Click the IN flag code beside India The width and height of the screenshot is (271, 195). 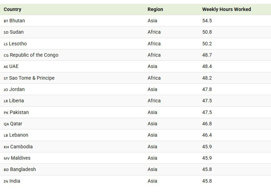[x=5, y=181]
